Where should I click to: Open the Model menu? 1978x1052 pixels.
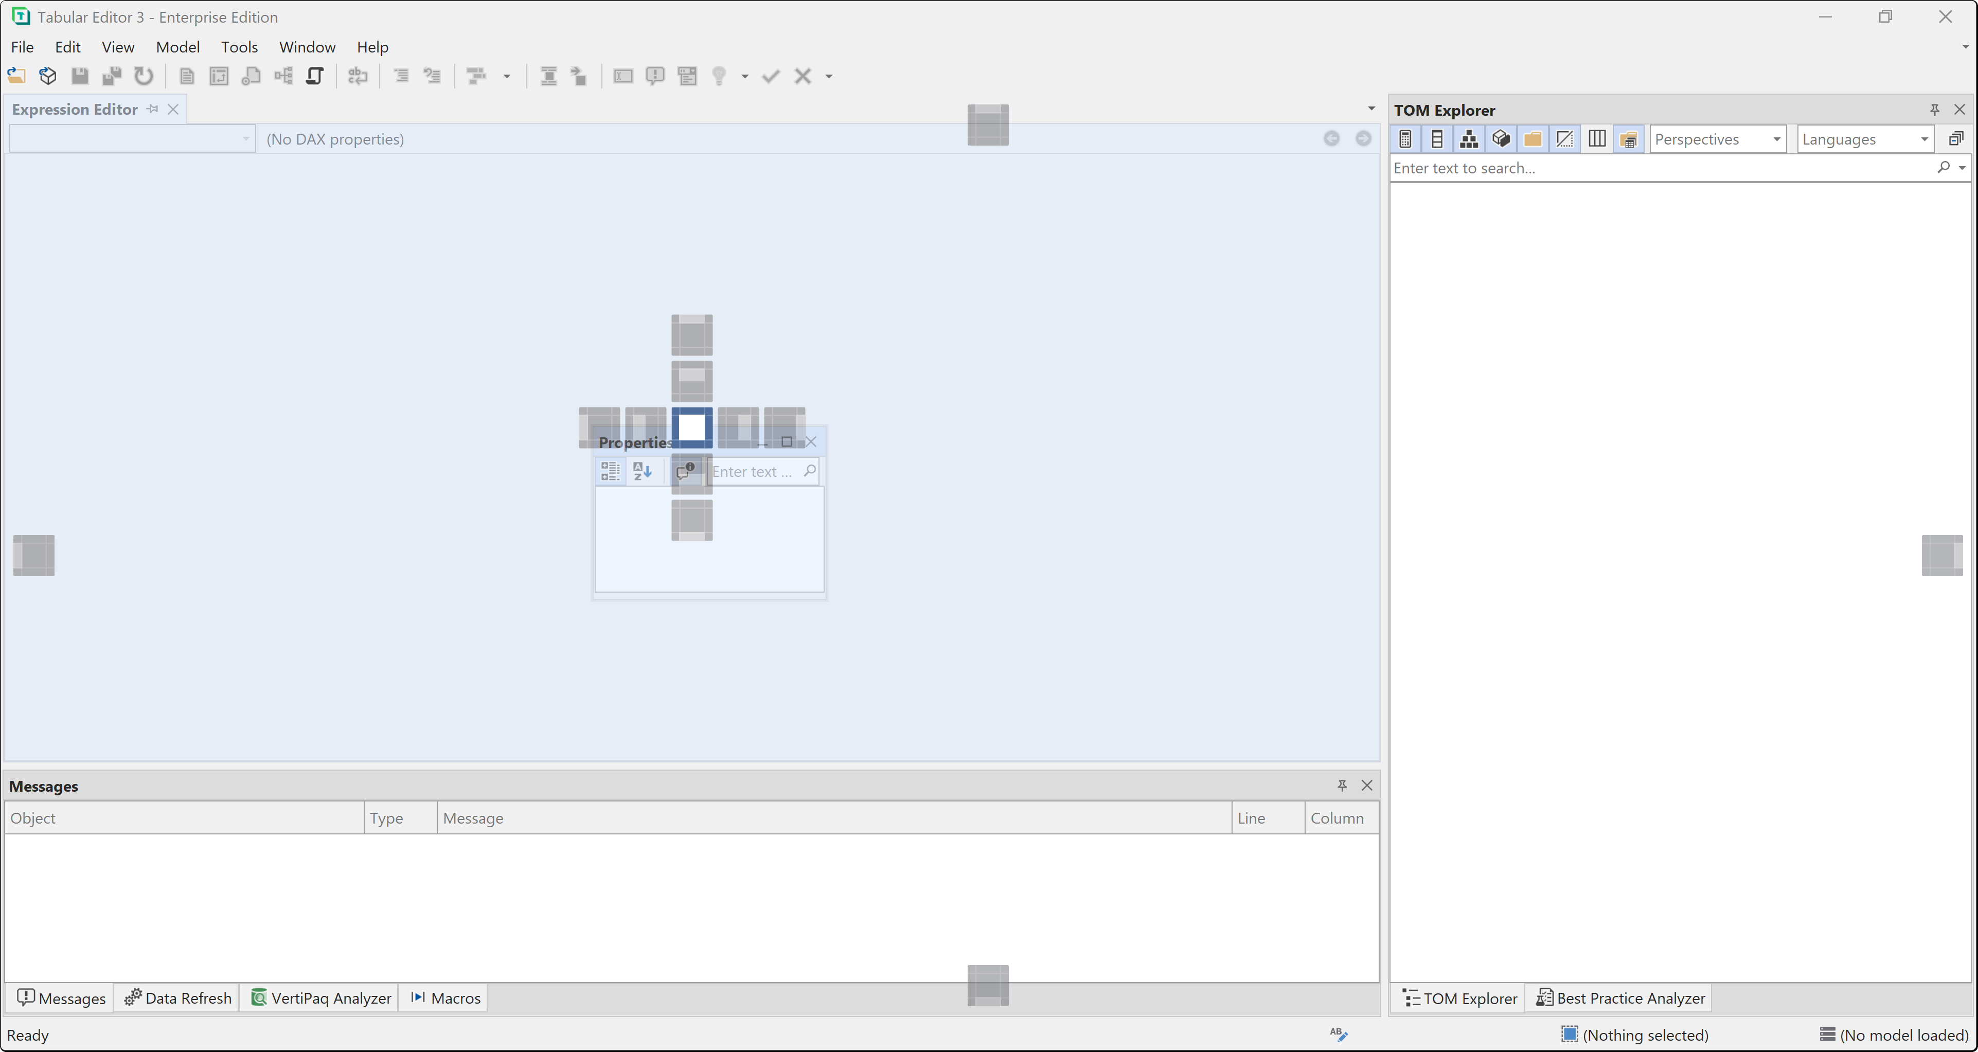point(177,47)
